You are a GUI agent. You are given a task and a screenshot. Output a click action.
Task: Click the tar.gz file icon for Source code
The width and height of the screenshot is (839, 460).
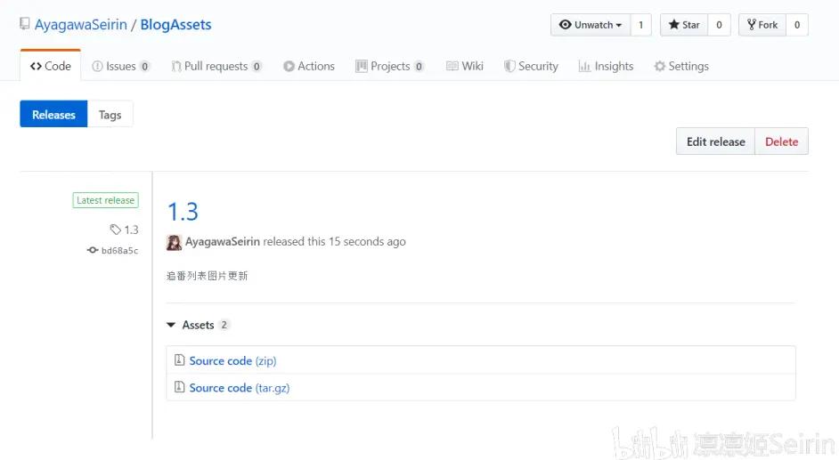click(179, 387)
